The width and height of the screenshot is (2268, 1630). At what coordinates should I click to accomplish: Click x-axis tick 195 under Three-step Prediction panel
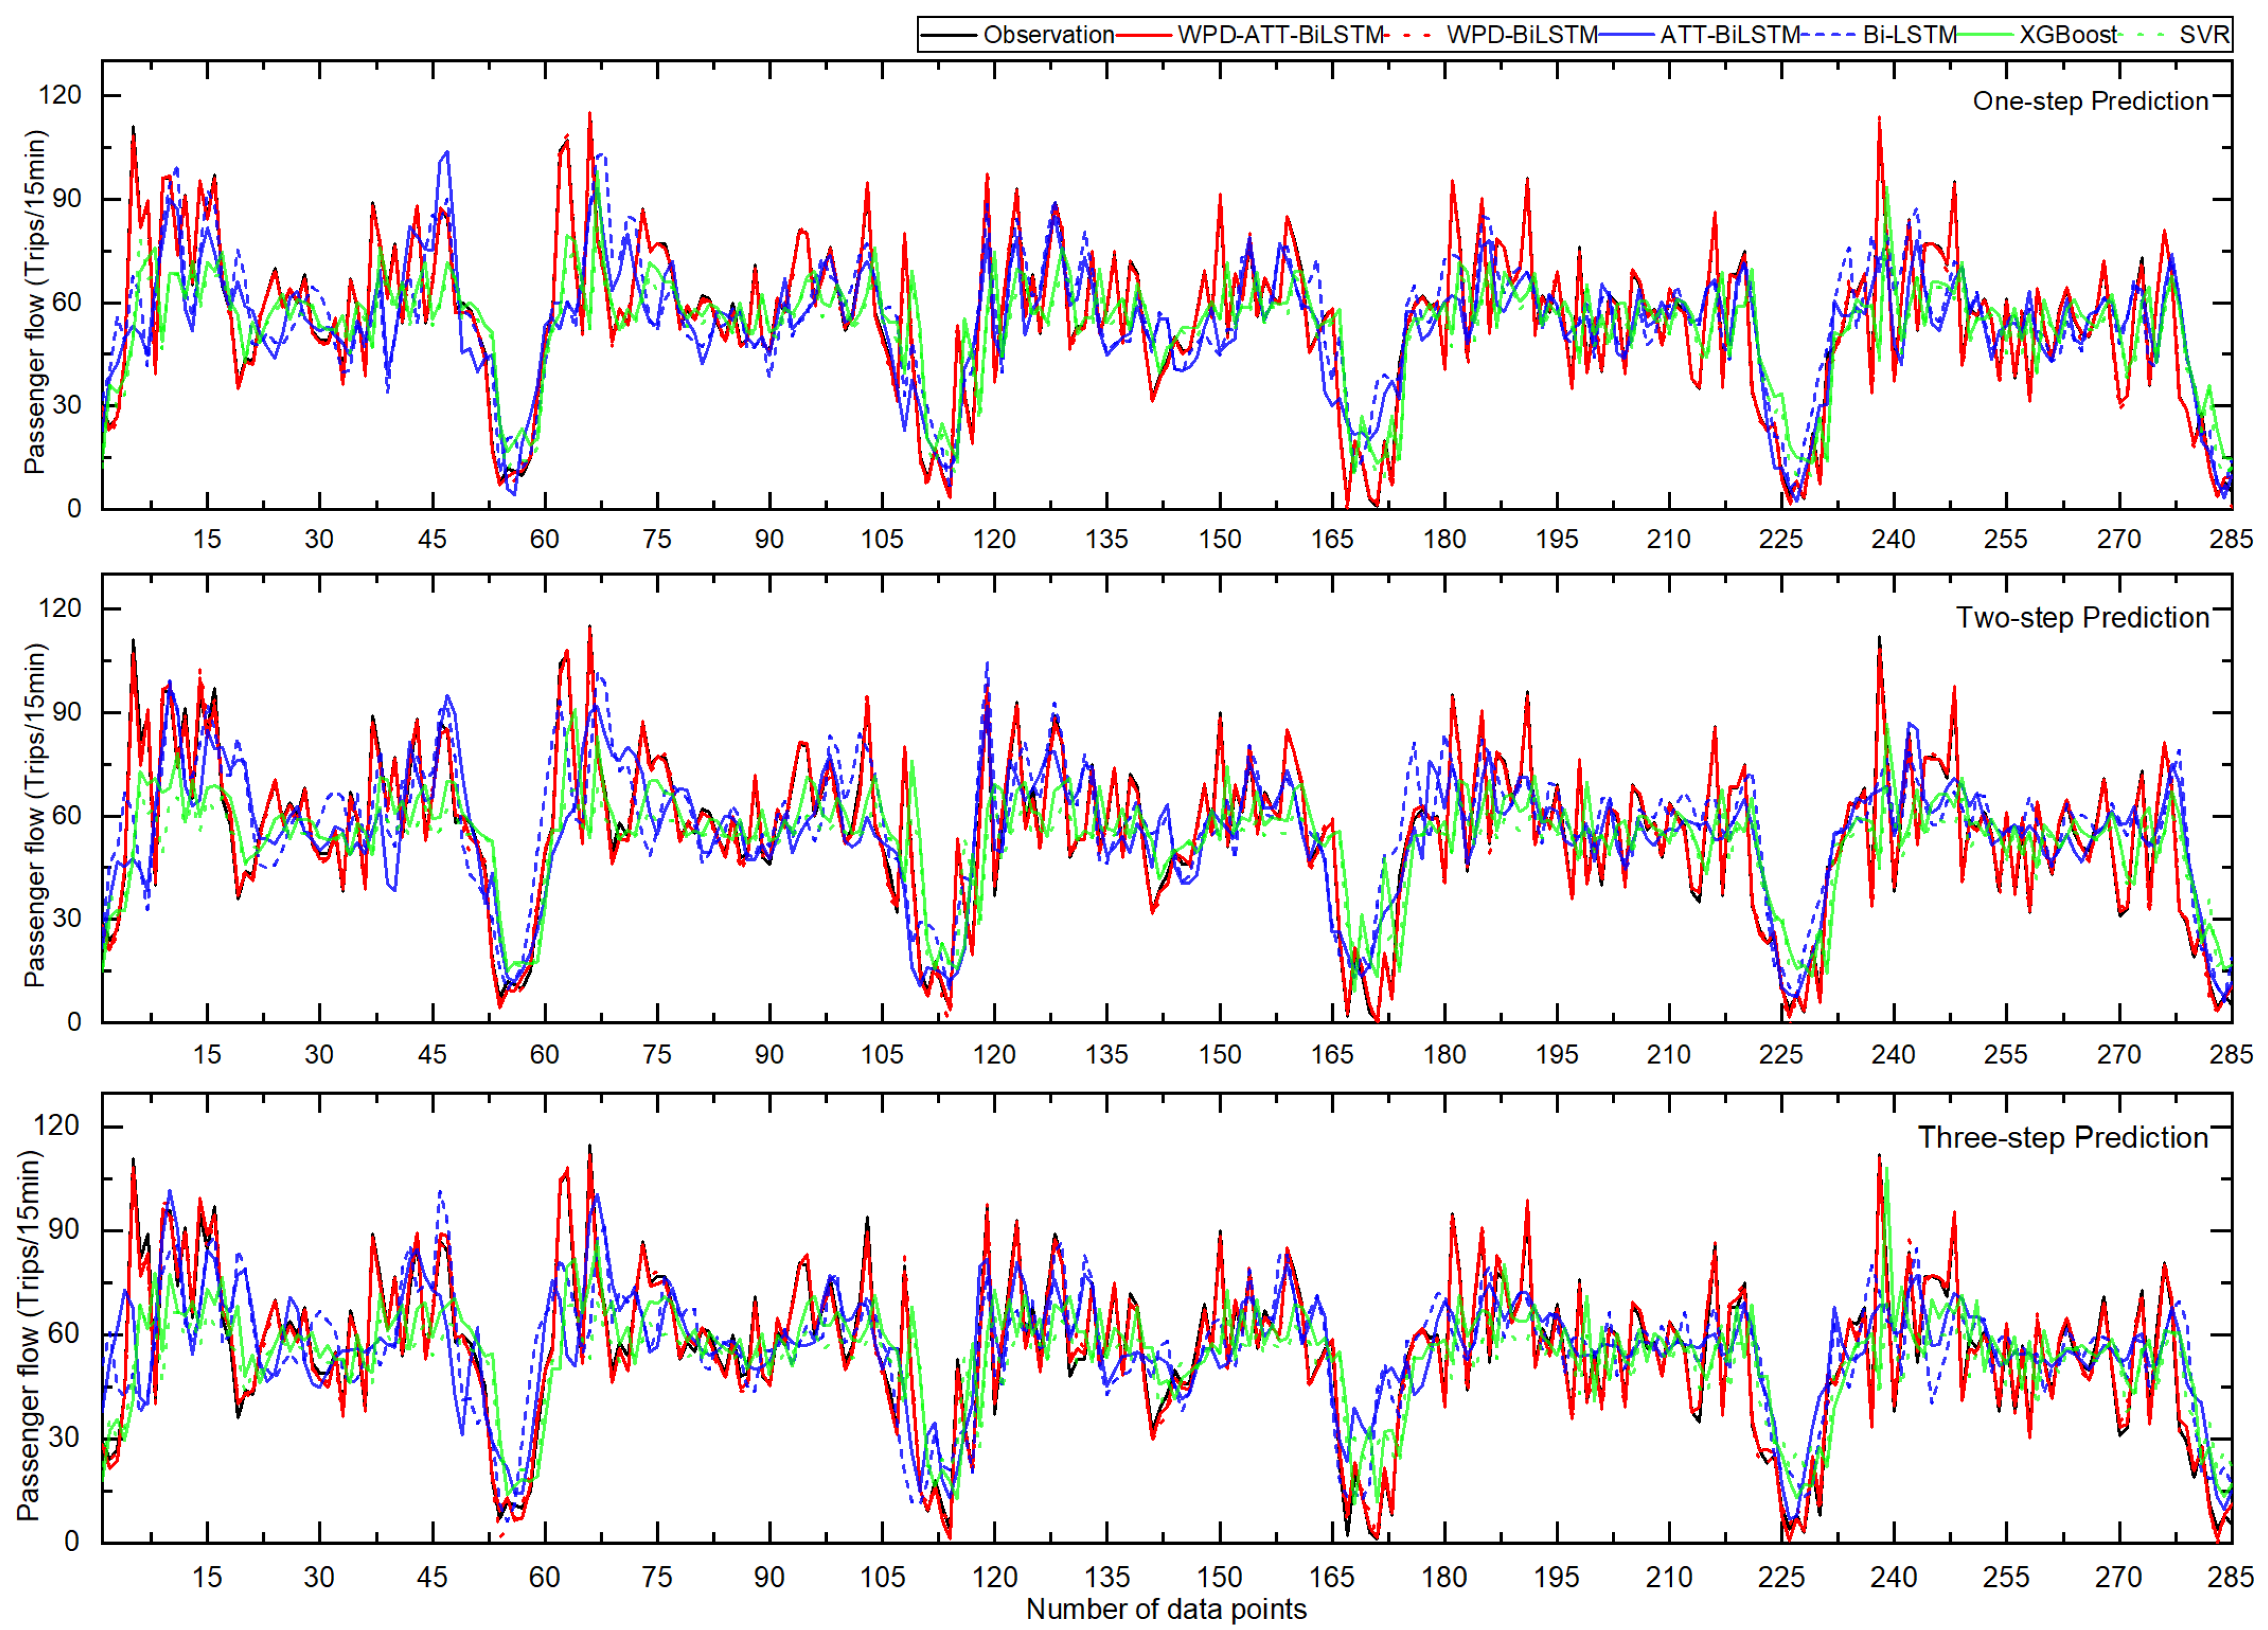[x=1557, y=1577]
